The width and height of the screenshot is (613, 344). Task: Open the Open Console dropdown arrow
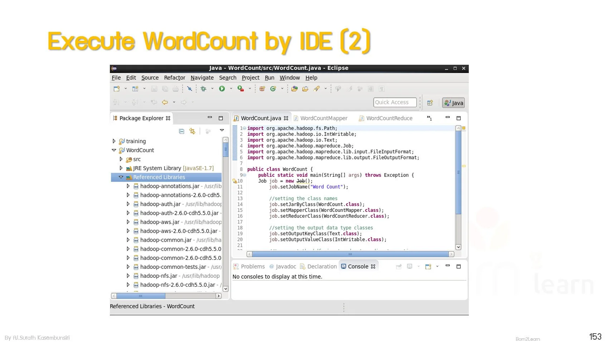[x=437, y=266]
